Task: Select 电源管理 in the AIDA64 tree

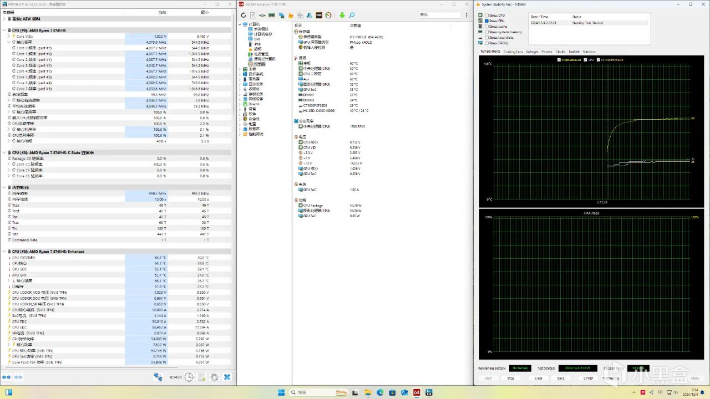Action: point(261,54)
